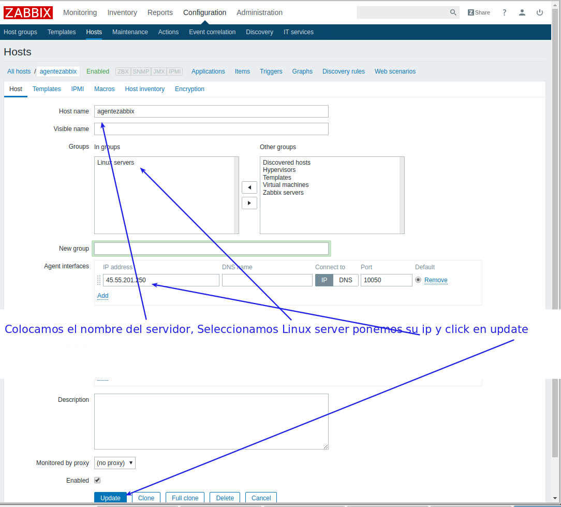Switch Connect to IP

(324, 280)
